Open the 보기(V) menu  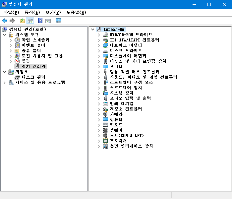pyautogui.click(x=53, y=13)
